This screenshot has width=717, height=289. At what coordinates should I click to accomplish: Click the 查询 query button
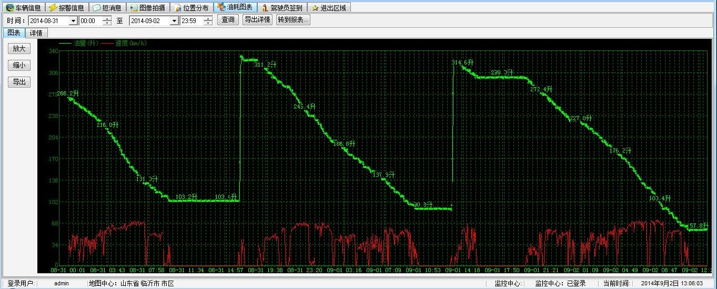point(228,20)
